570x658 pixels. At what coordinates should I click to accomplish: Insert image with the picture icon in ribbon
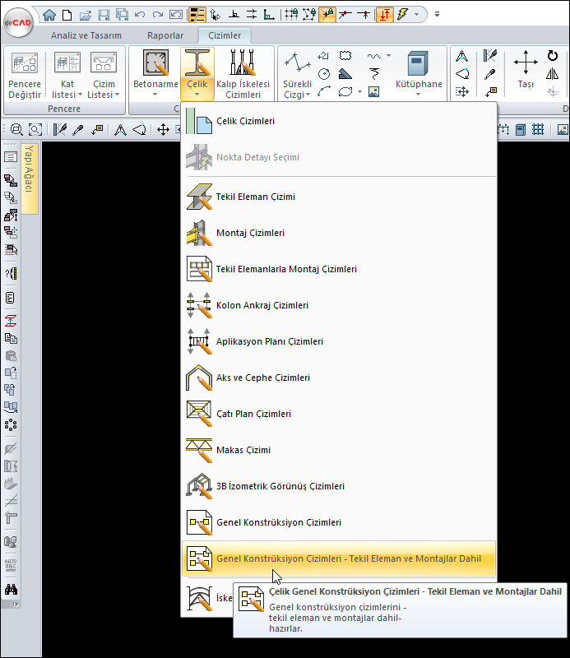tap(373, 91)
